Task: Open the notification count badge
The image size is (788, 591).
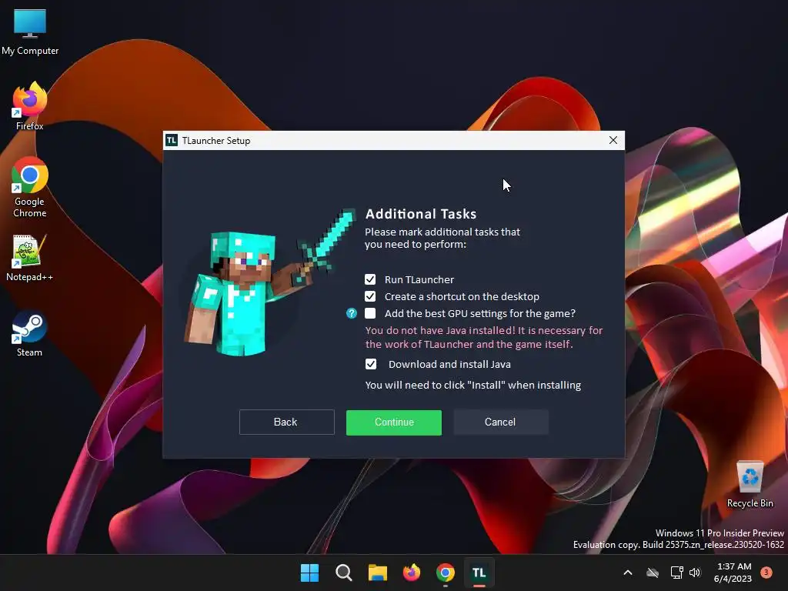Action: [x=766, y=573]
